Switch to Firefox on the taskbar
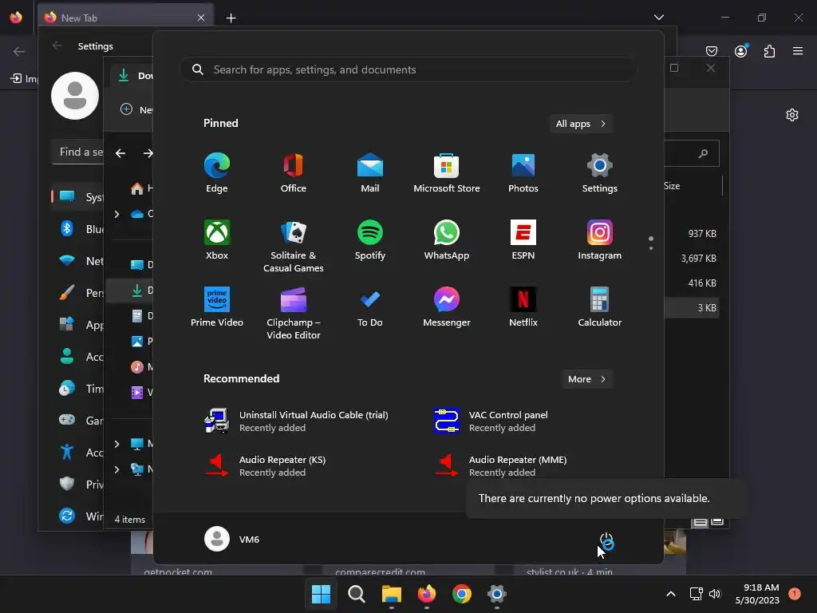The height and width of the screenshot is (613, 817). coord(427,594)
